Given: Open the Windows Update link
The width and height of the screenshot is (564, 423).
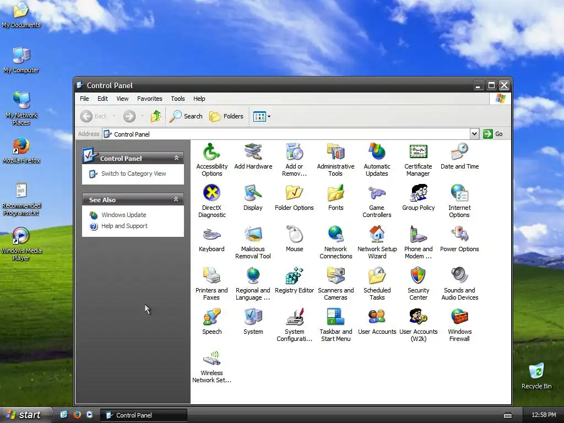Looking at the screenshot, I should 124,215.
